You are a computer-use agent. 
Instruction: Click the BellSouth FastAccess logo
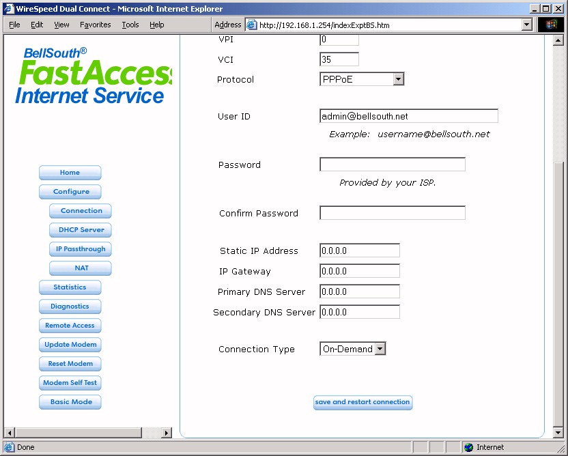tap(94, 76)
